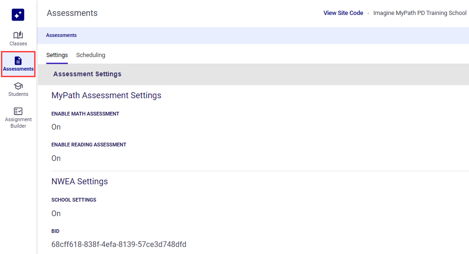The width and height of the screenshot is (469, 254).
Task: Click On value under School Settings
Action: point(56,213)
